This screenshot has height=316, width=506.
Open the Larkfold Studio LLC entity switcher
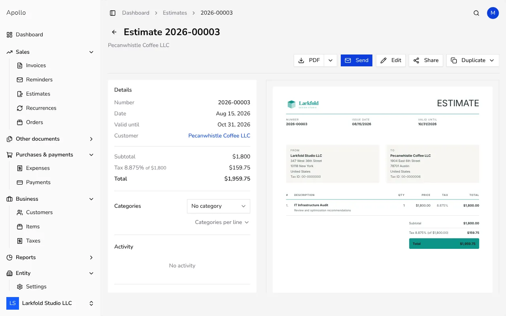(x=50, y=303)
